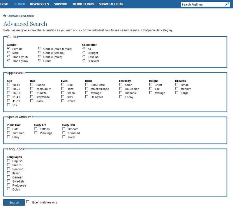Open NEW MODELS in the navigation bar
Screen dimensions: 233x207
(39, 4)
